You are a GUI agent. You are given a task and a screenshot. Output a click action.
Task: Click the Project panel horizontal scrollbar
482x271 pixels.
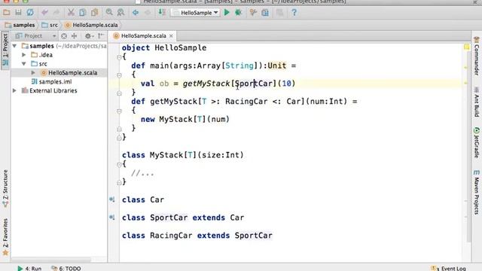[x=51, y=260]
